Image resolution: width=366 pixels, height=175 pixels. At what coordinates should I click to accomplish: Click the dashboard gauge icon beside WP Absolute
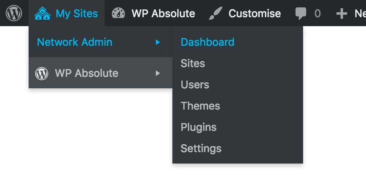point(118,13)
